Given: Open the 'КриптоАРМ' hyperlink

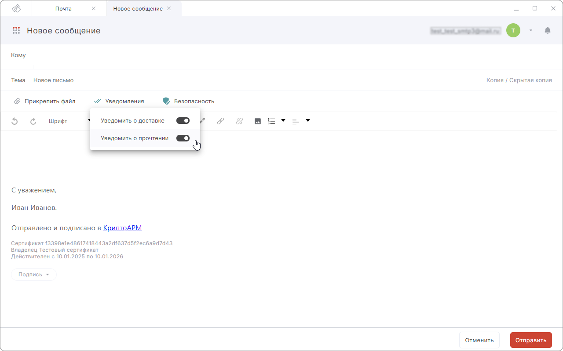Looking at the screenshot, I should 122,228.
